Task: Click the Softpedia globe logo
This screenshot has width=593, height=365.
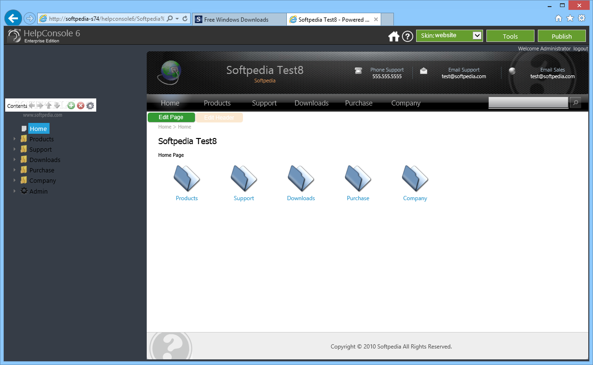Action: coord(169,73)
